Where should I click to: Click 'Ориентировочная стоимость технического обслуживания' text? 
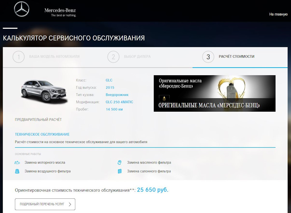tap(72, 190)
